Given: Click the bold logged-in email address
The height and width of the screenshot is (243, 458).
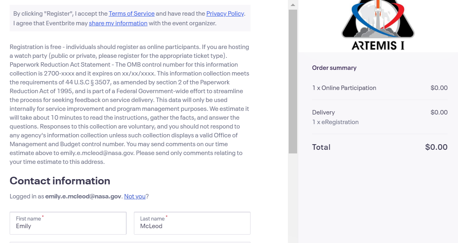Looking at the screenshot, I should (x=83, y=196).
